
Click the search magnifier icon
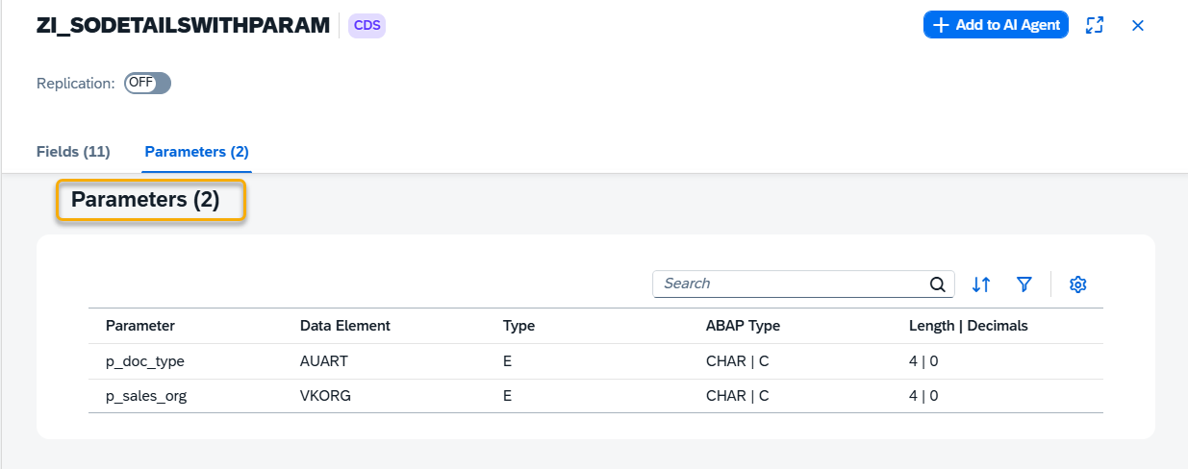[937, 284]
